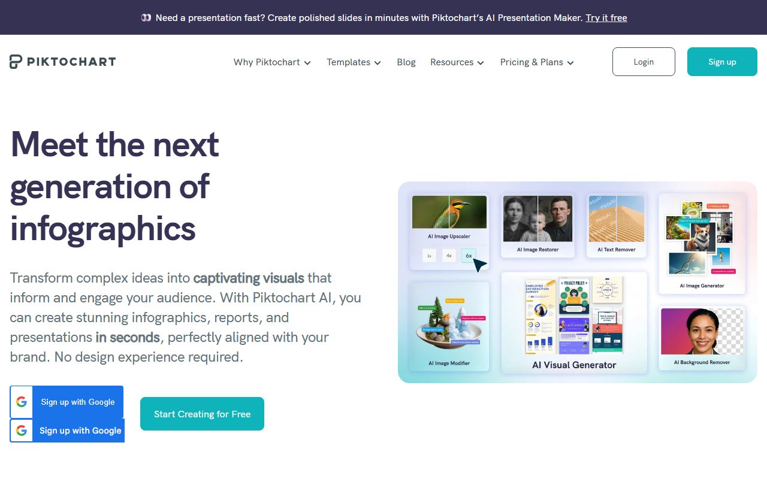This screenshot has height=491, width=767.
Task: Select the 4x upscale option
Action: pos(449,256)
